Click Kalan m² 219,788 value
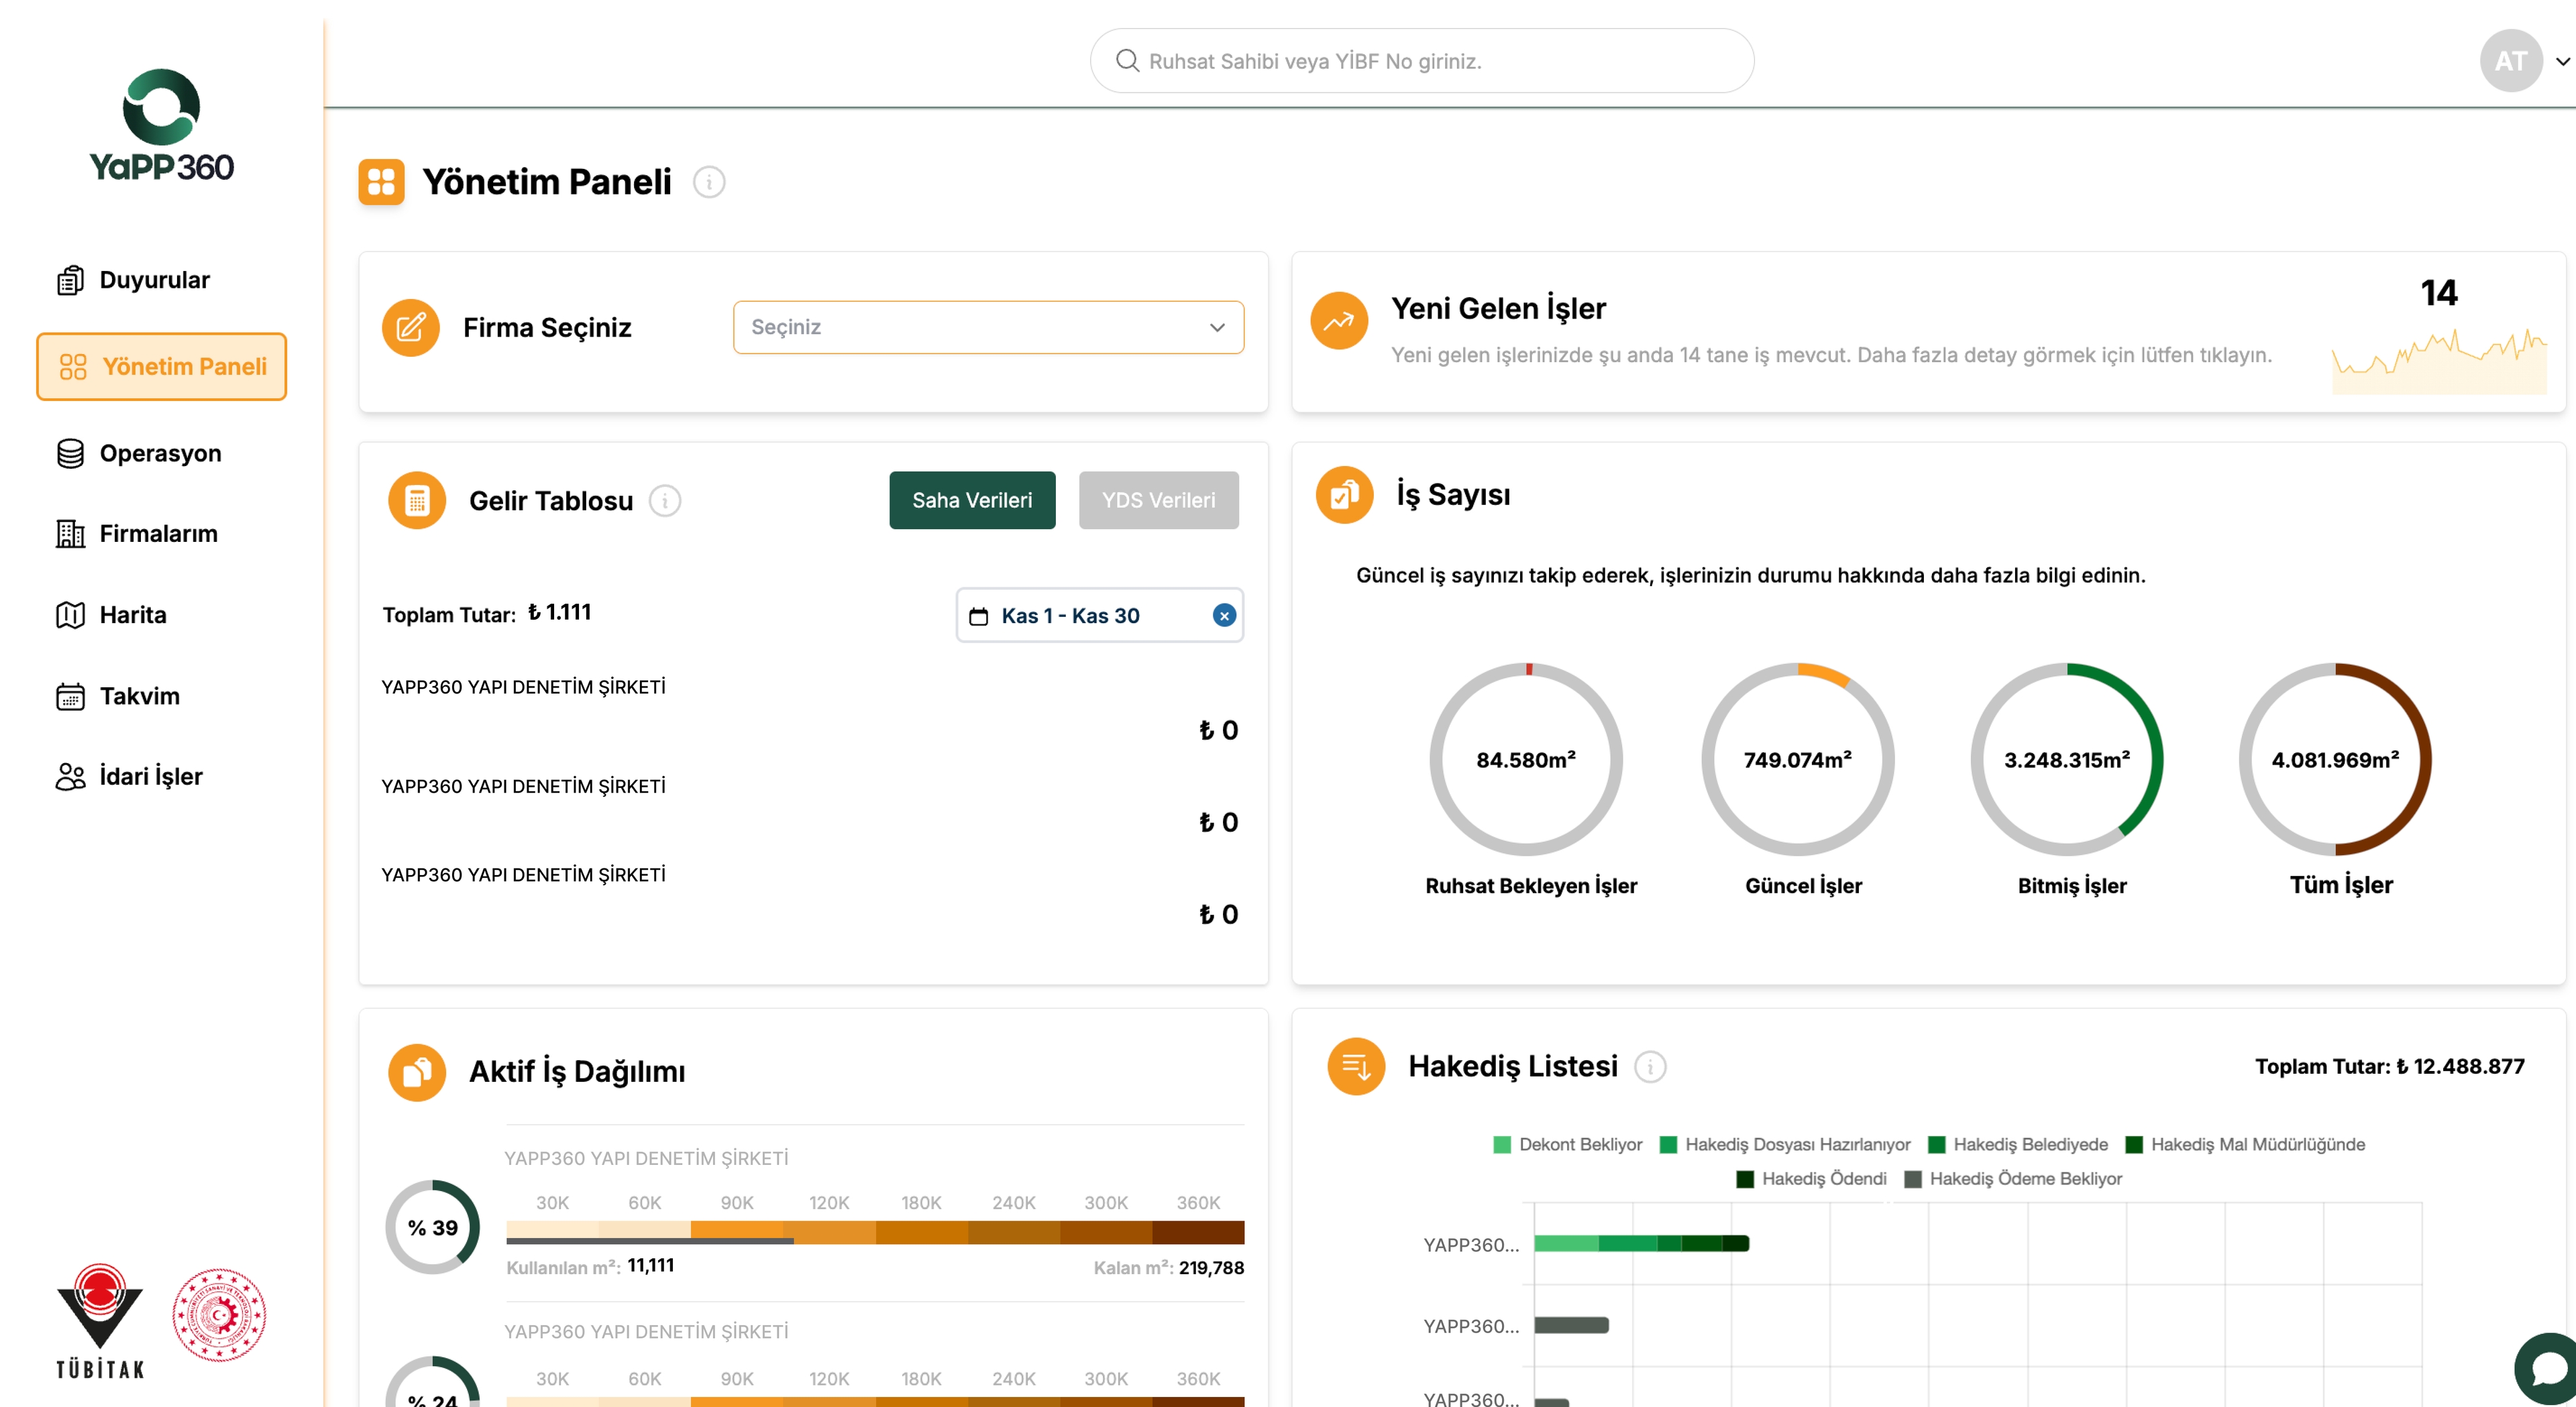The height and width of the screenshot is (1407, 2576). pyautogui.click(x=1211, y=1268)
